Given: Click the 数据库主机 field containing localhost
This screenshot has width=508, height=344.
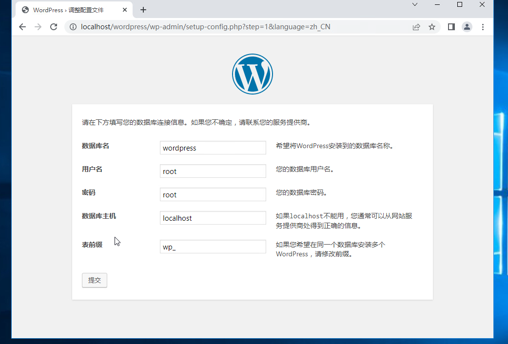Looking at the screenshot, I should point(213,218).
